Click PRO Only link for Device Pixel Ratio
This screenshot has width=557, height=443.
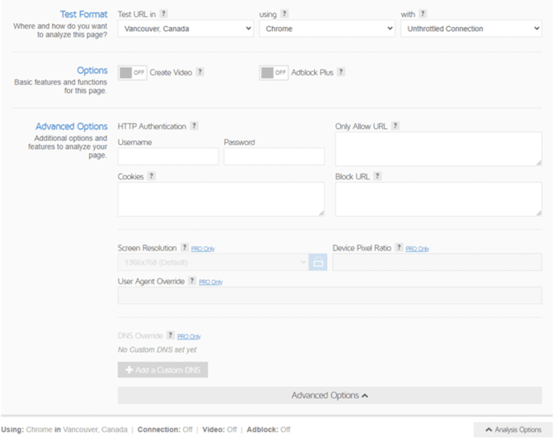tap(418, 249)
